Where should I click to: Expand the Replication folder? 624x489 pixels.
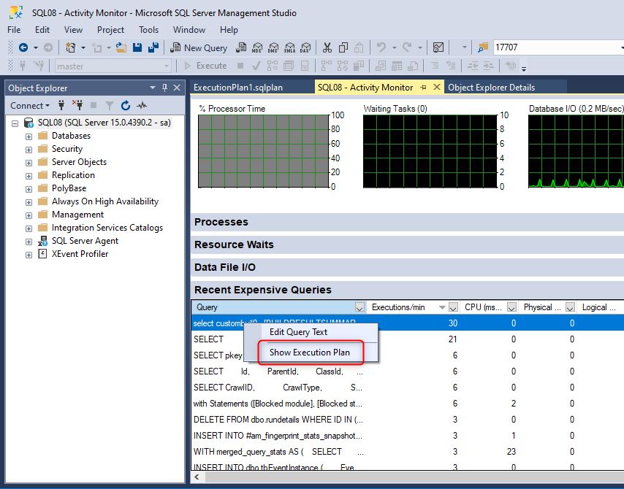coord(28,176)
